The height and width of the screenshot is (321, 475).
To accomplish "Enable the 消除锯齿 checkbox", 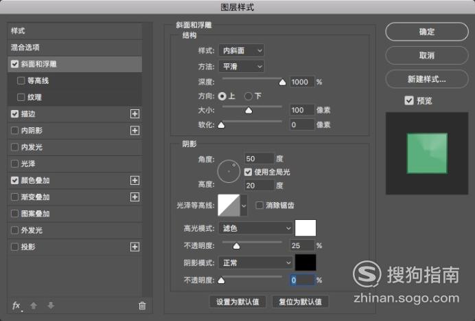I will coord(259,206).
